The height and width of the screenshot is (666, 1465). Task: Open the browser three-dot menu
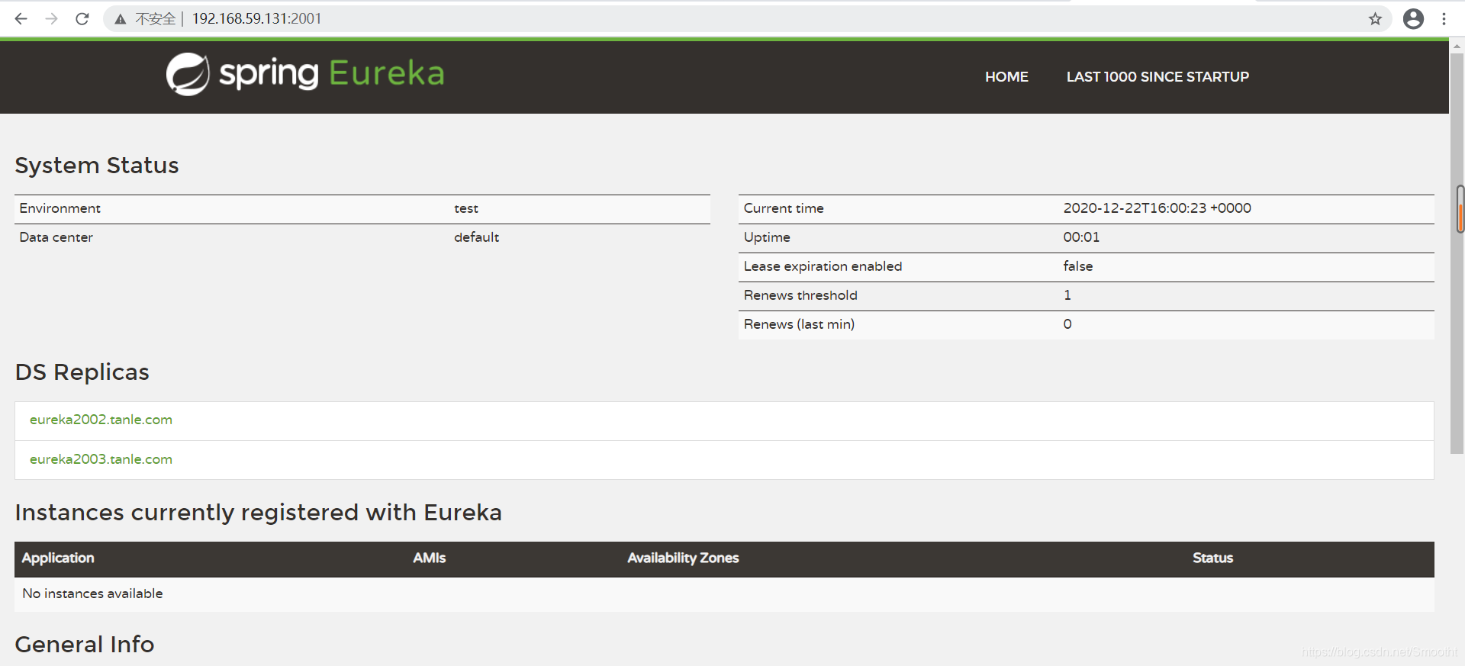[1444, 19]
